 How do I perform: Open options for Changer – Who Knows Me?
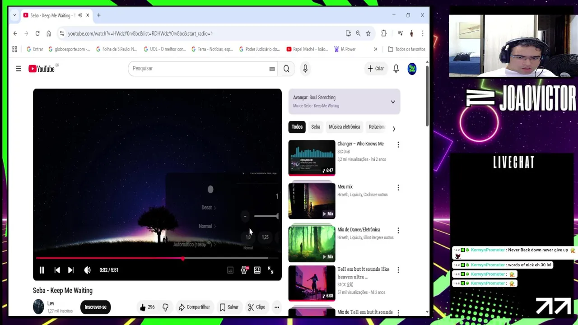click(398, 145)
